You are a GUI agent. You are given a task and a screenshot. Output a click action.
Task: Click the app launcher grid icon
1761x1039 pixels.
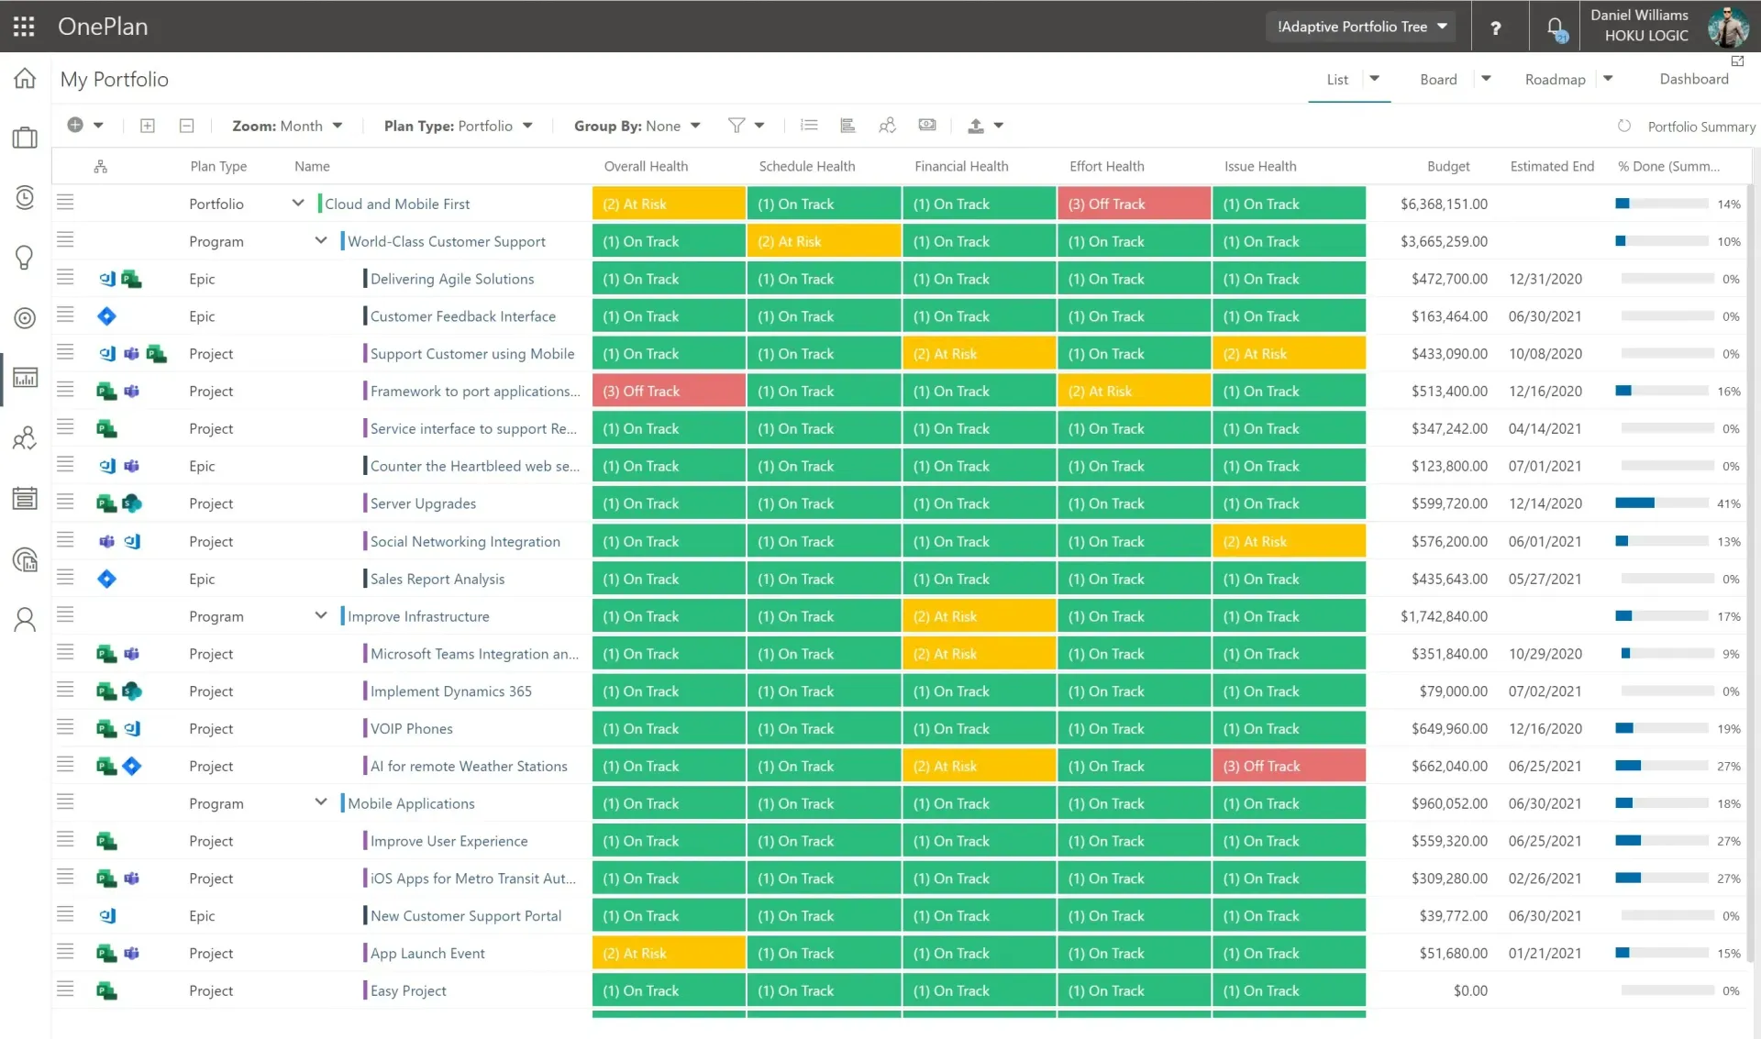coord(24,27)
